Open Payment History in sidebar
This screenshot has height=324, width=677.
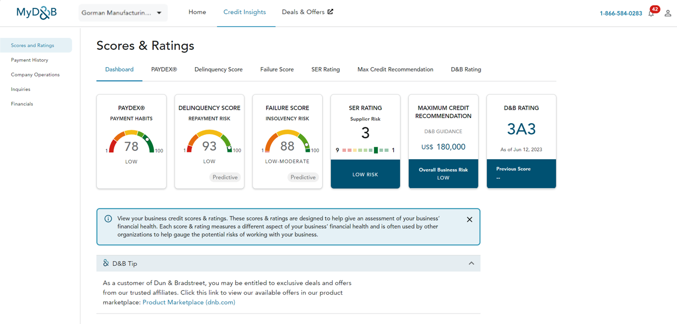(x=30, y=60)
